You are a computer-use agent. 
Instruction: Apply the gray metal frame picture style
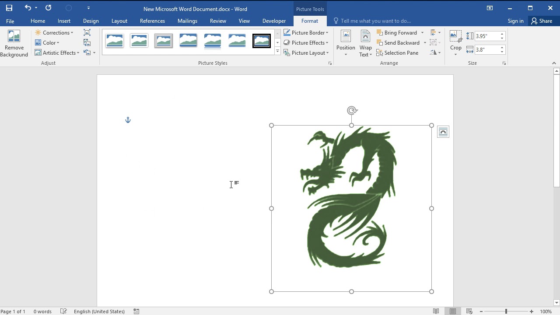pos(164,41)
